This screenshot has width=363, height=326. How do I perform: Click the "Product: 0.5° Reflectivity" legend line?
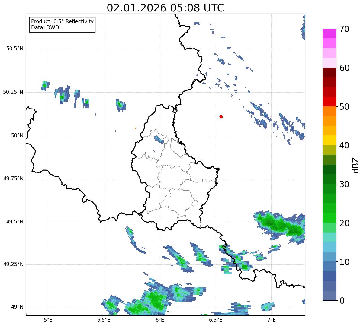pyautogui.click(x=62, y=22)
